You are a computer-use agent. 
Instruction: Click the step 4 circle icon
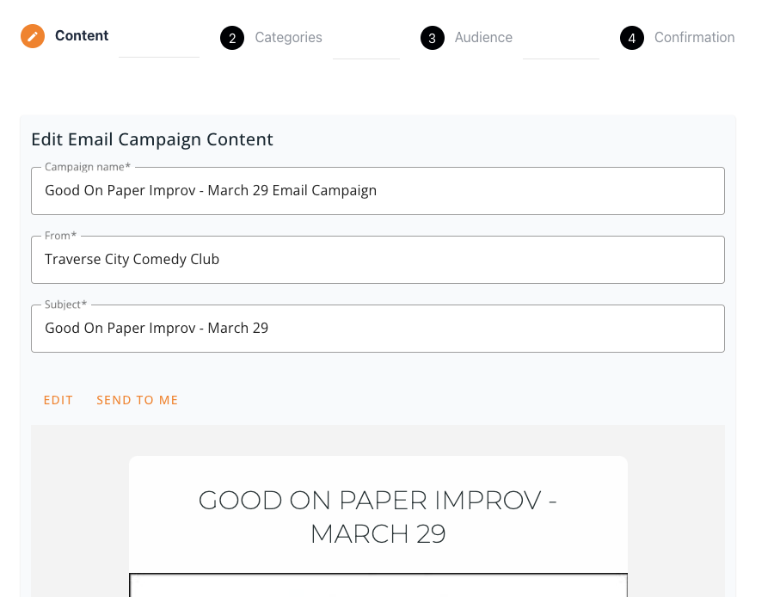tap(632, 38)
